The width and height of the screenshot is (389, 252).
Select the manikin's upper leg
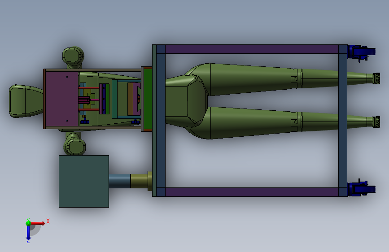click(x=253, y=79)
